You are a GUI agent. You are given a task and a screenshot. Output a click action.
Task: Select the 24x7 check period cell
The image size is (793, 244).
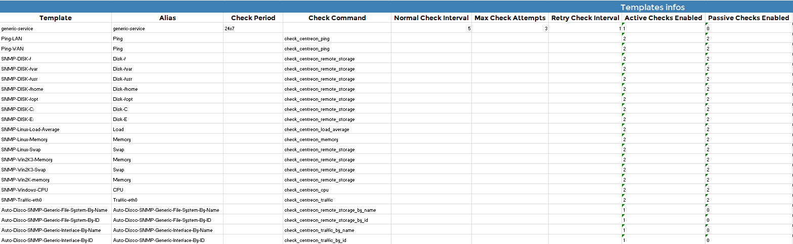[253, 29]
